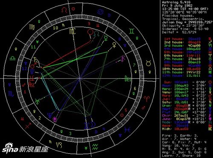Click the 'Tropical, Geocentric.' line
This screenshot has width=213, height=158.
coord(183,19)
